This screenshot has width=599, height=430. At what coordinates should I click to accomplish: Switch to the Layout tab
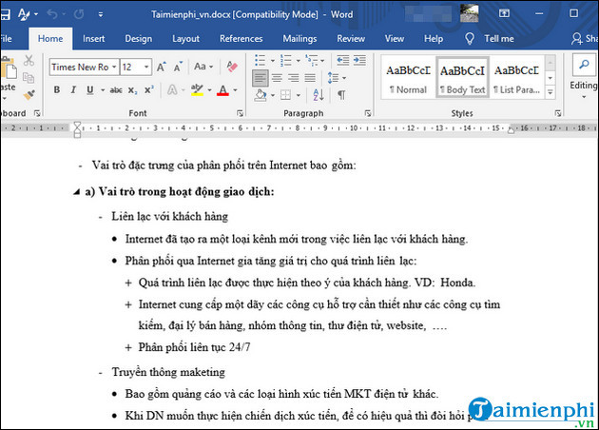point(185,39)
